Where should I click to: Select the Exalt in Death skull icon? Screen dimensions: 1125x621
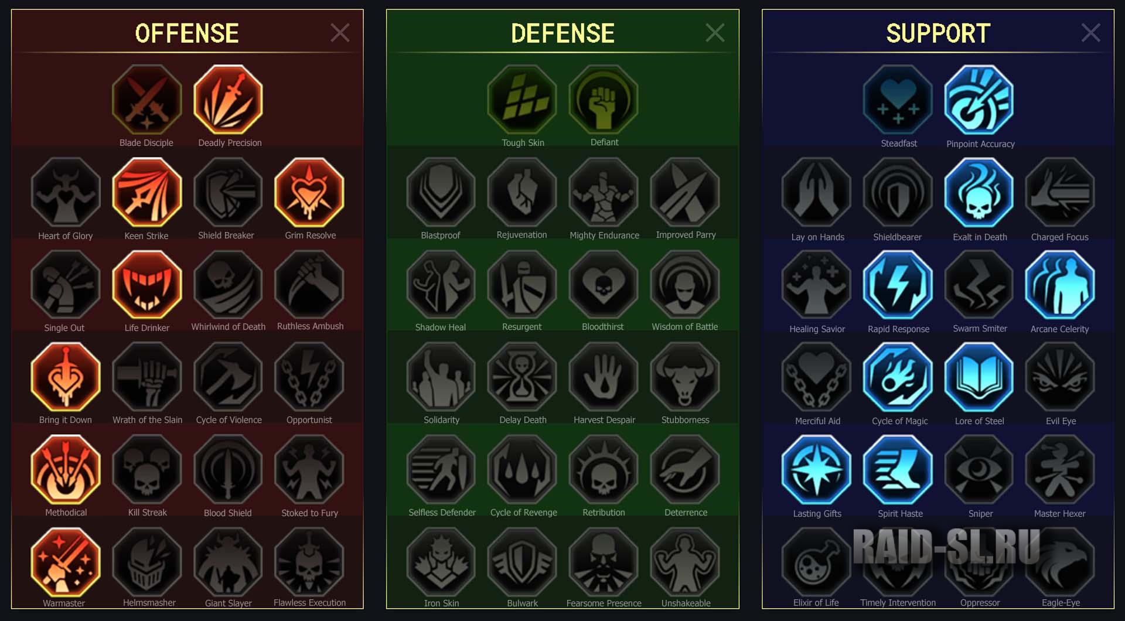[x=979, y=192]
